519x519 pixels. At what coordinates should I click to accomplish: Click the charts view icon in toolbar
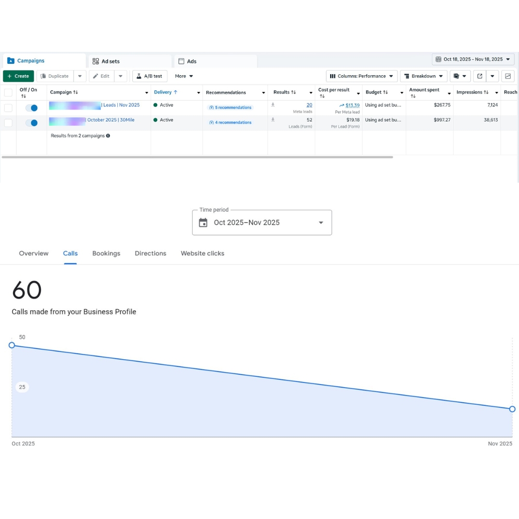[x=508, y=76]
